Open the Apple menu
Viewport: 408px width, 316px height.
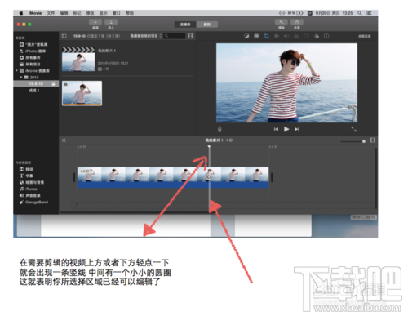(x=21, y=13)
